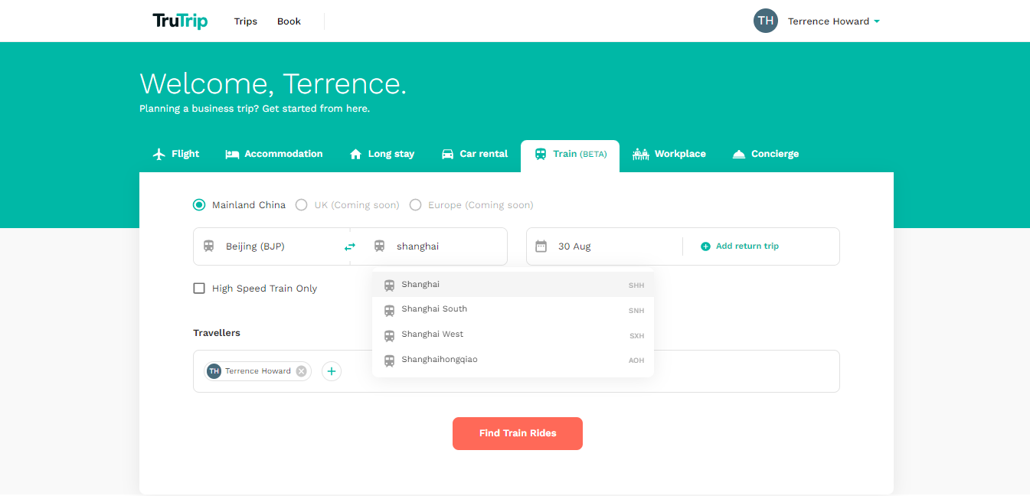
Task: Click the TH avatar in traveller chip
Action: 214,371
